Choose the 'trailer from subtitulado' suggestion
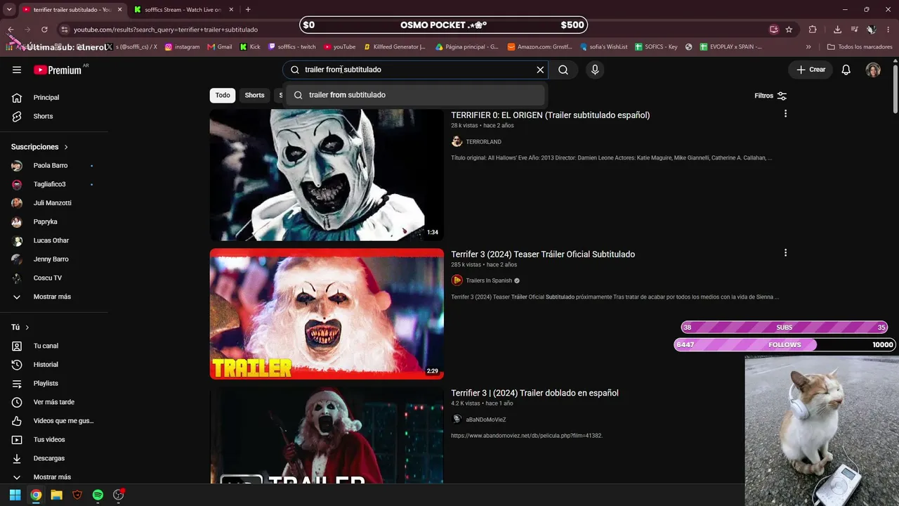 [x=415, y=95]
